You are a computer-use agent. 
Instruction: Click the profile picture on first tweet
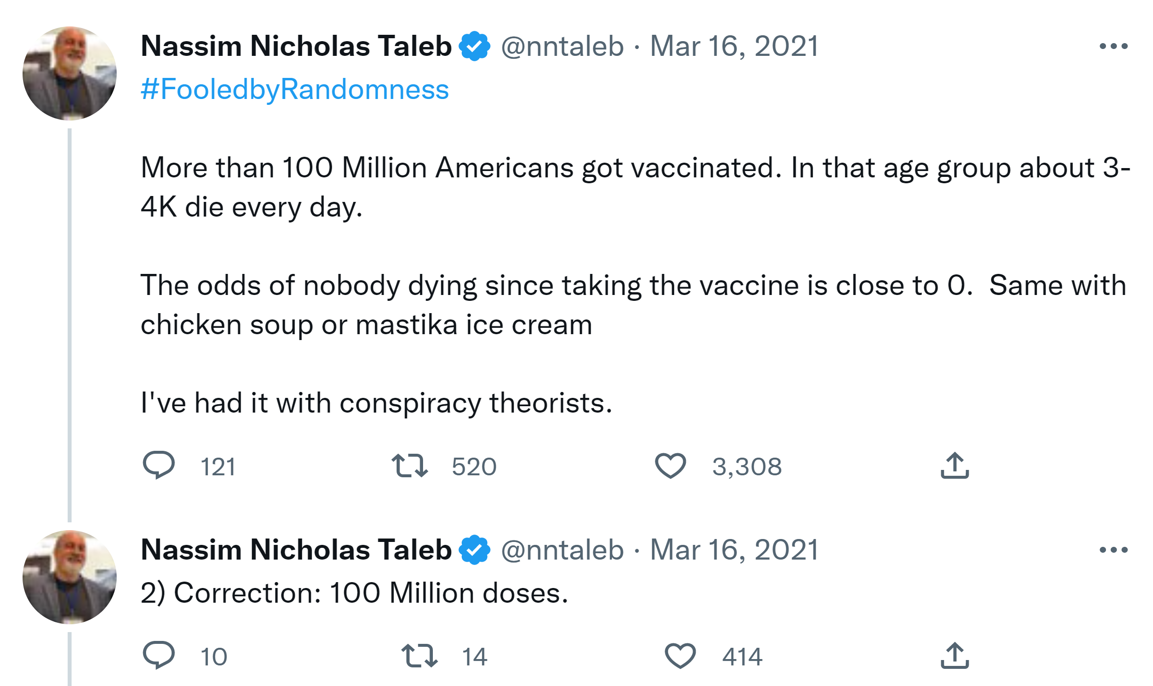(x=70, y=73)
